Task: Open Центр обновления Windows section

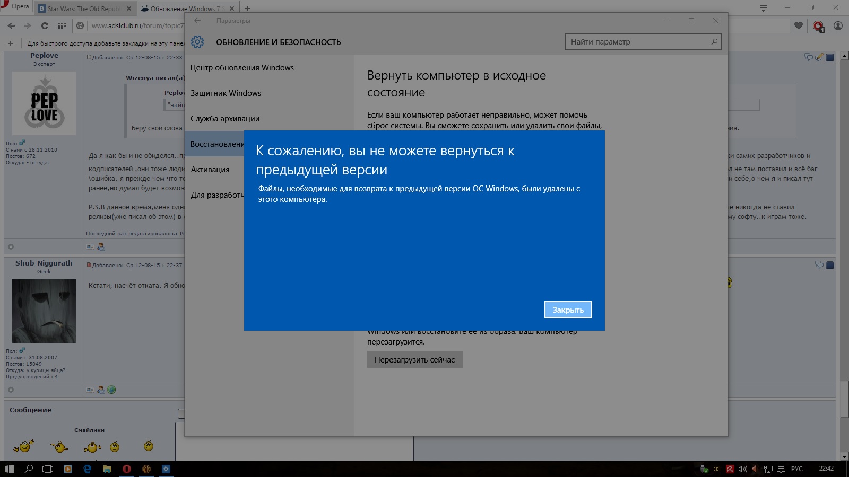Action: (242, 68)
